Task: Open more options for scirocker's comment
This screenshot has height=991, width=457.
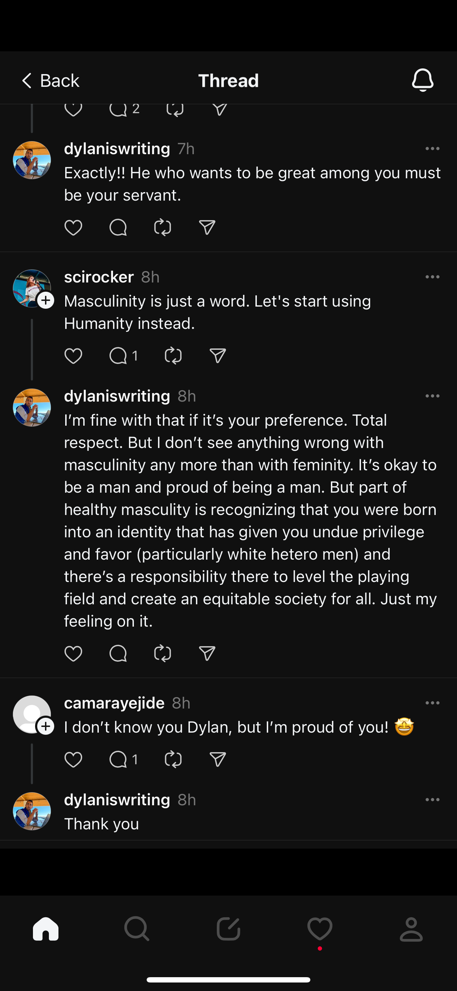Action: [433, 277]
